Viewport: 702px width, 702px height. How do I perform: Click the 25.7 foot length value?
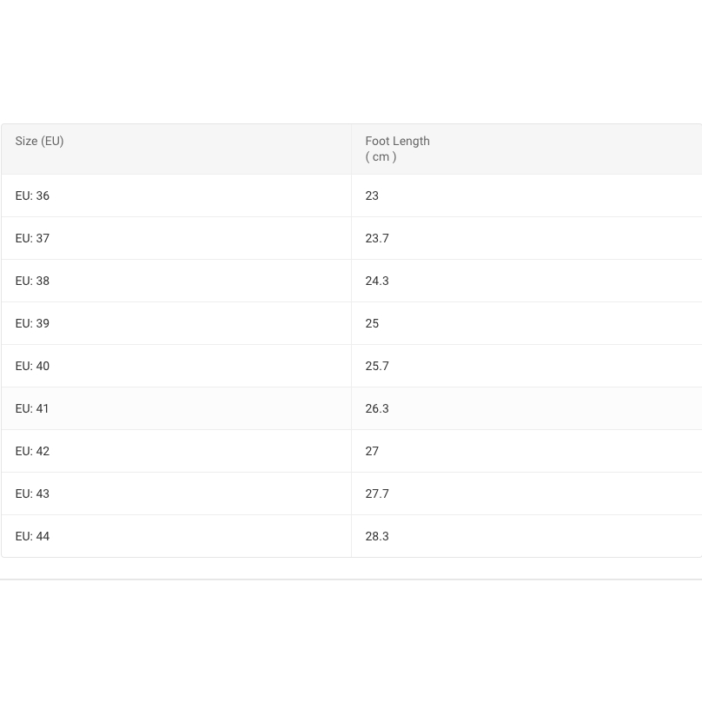377,366
